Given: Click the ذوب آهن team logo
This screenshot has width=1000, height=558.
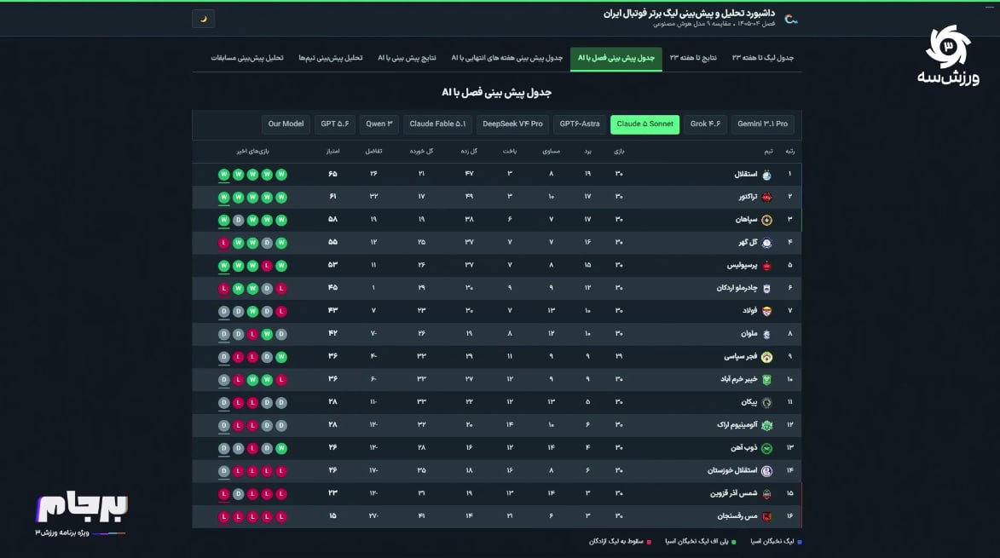Looking at the screenshot, I should pyautogui.click(x=766, y=448).
